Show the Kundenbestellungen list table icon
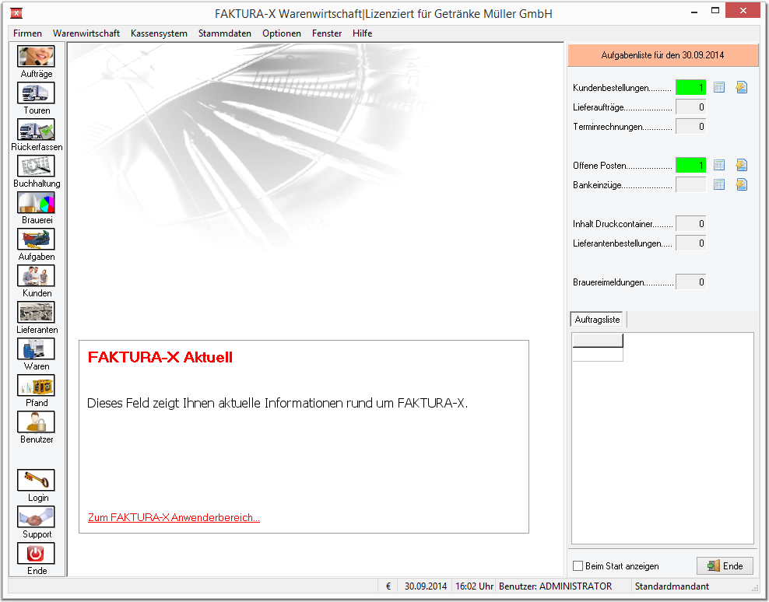 pyautogui.click(x=719, y=87)
